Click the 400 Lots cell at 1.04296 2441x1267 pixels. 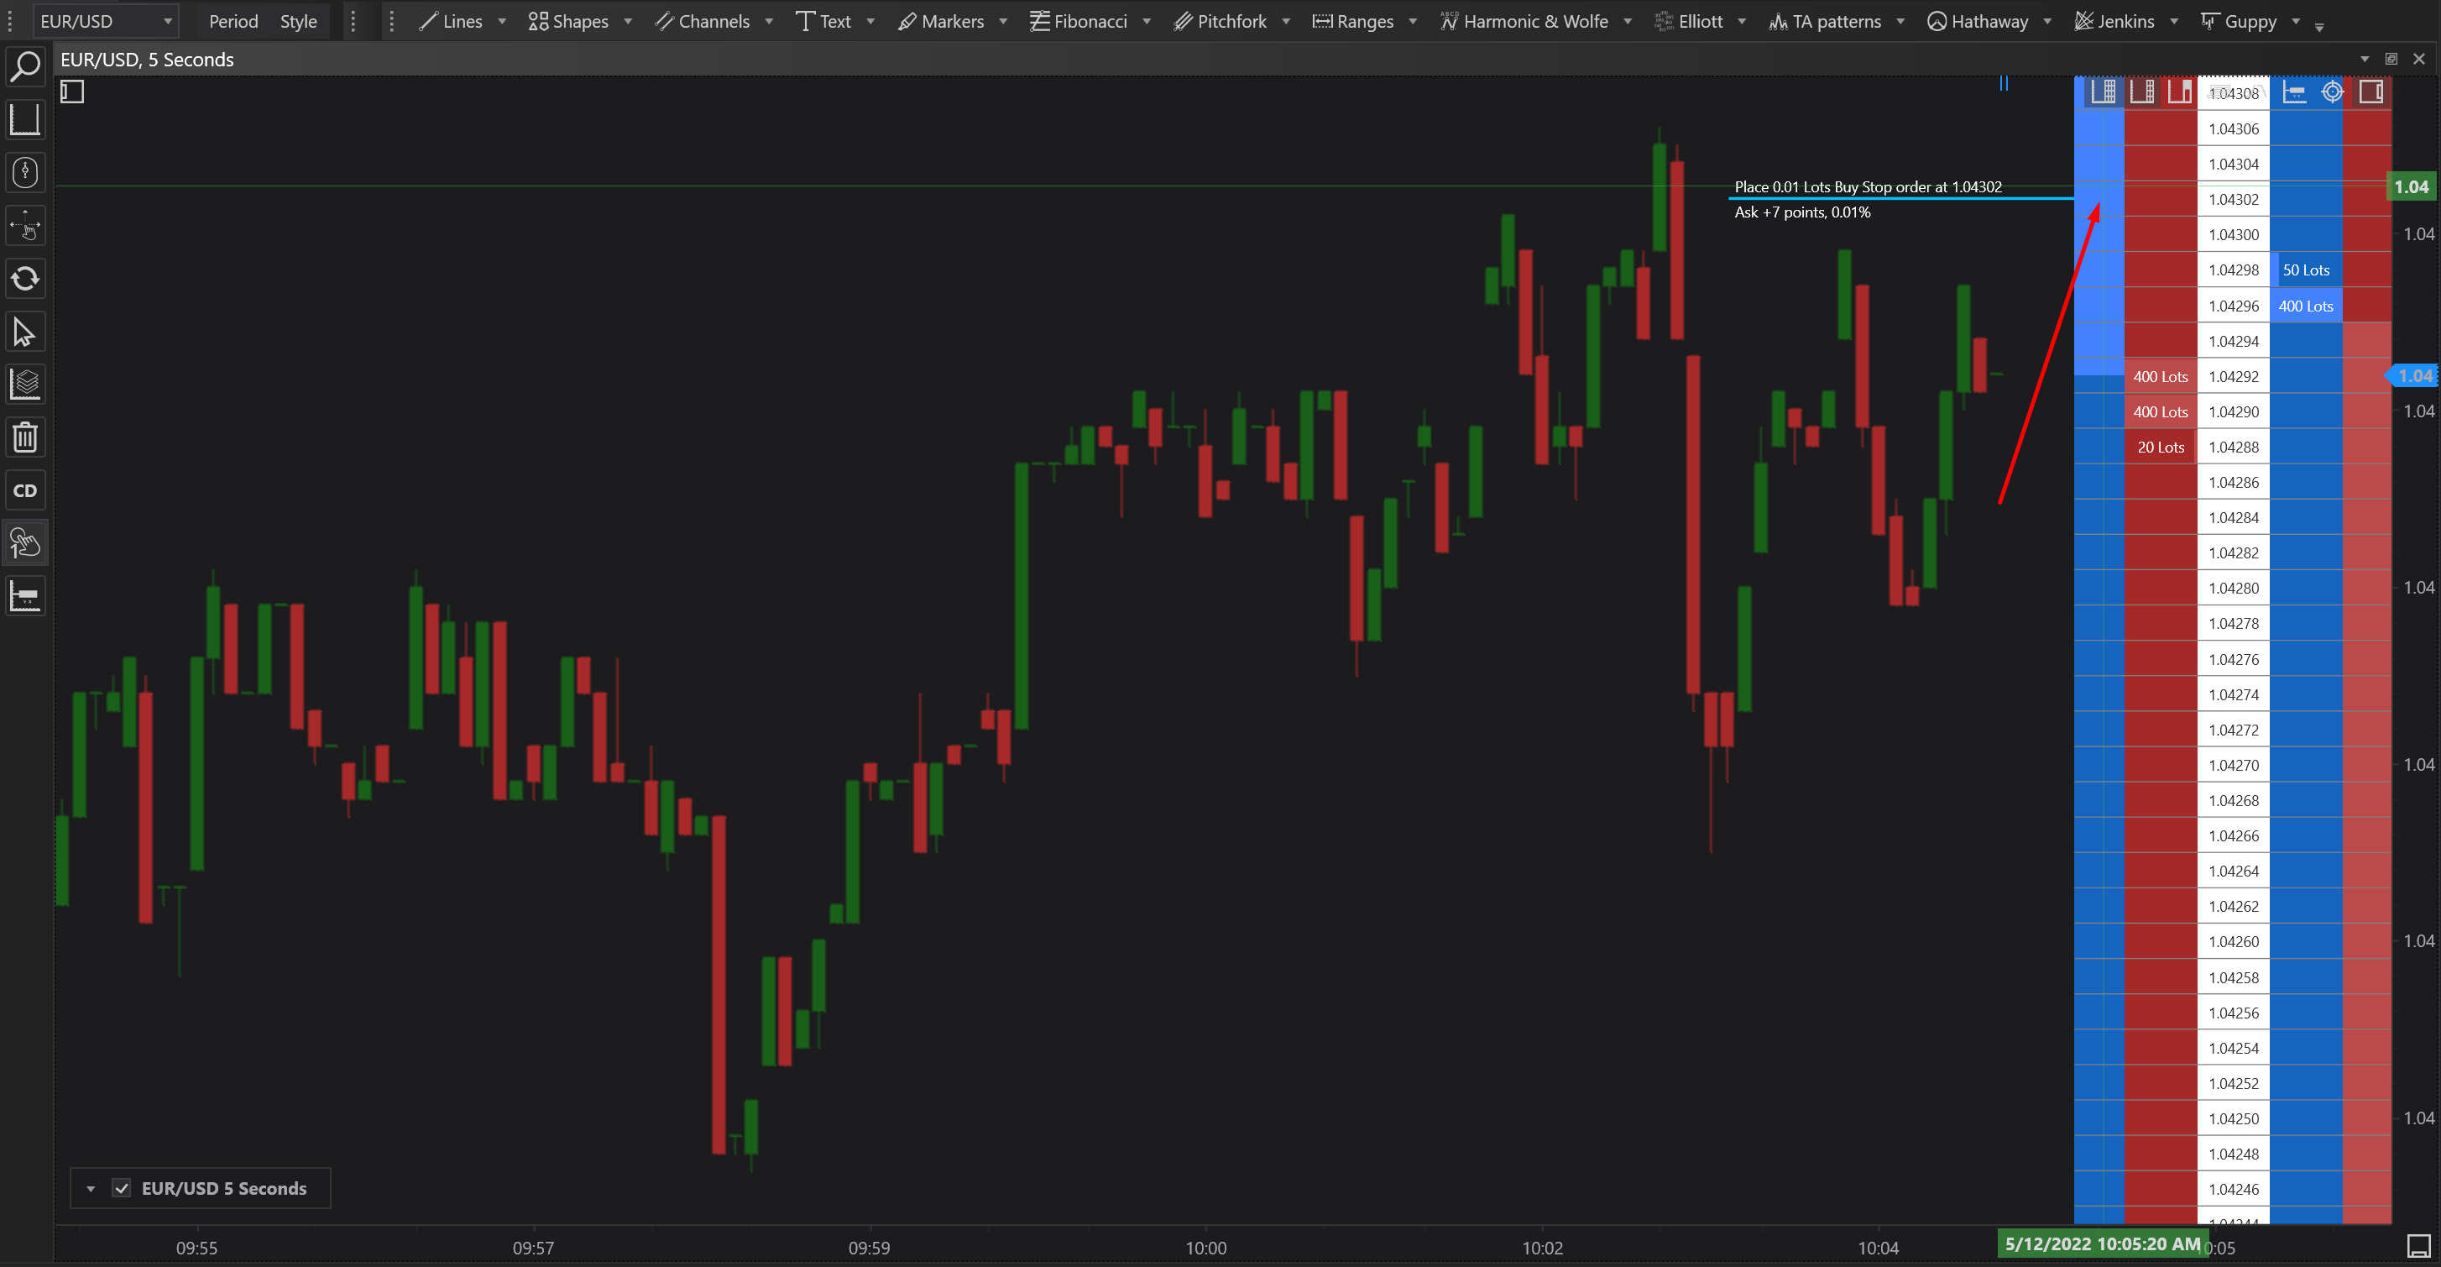click(x=2304, y=306)
